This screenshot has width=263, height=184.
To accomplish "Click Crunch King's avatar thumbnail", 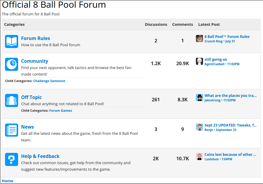I will [199, 39].
